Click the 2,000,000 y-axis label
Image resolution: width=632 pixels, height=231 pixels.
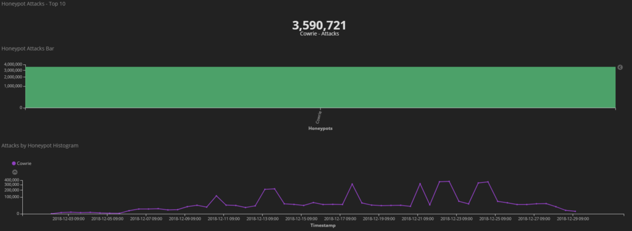[13, 77]
